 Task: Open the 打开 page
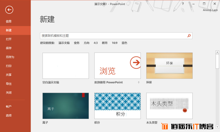pyautogui.click(x=9, y=39)
